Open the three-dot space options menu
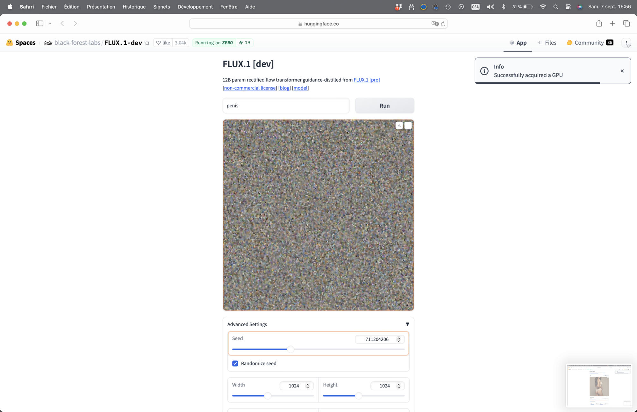637x412 pixels. pyautogui.click(x=626, y=43)
